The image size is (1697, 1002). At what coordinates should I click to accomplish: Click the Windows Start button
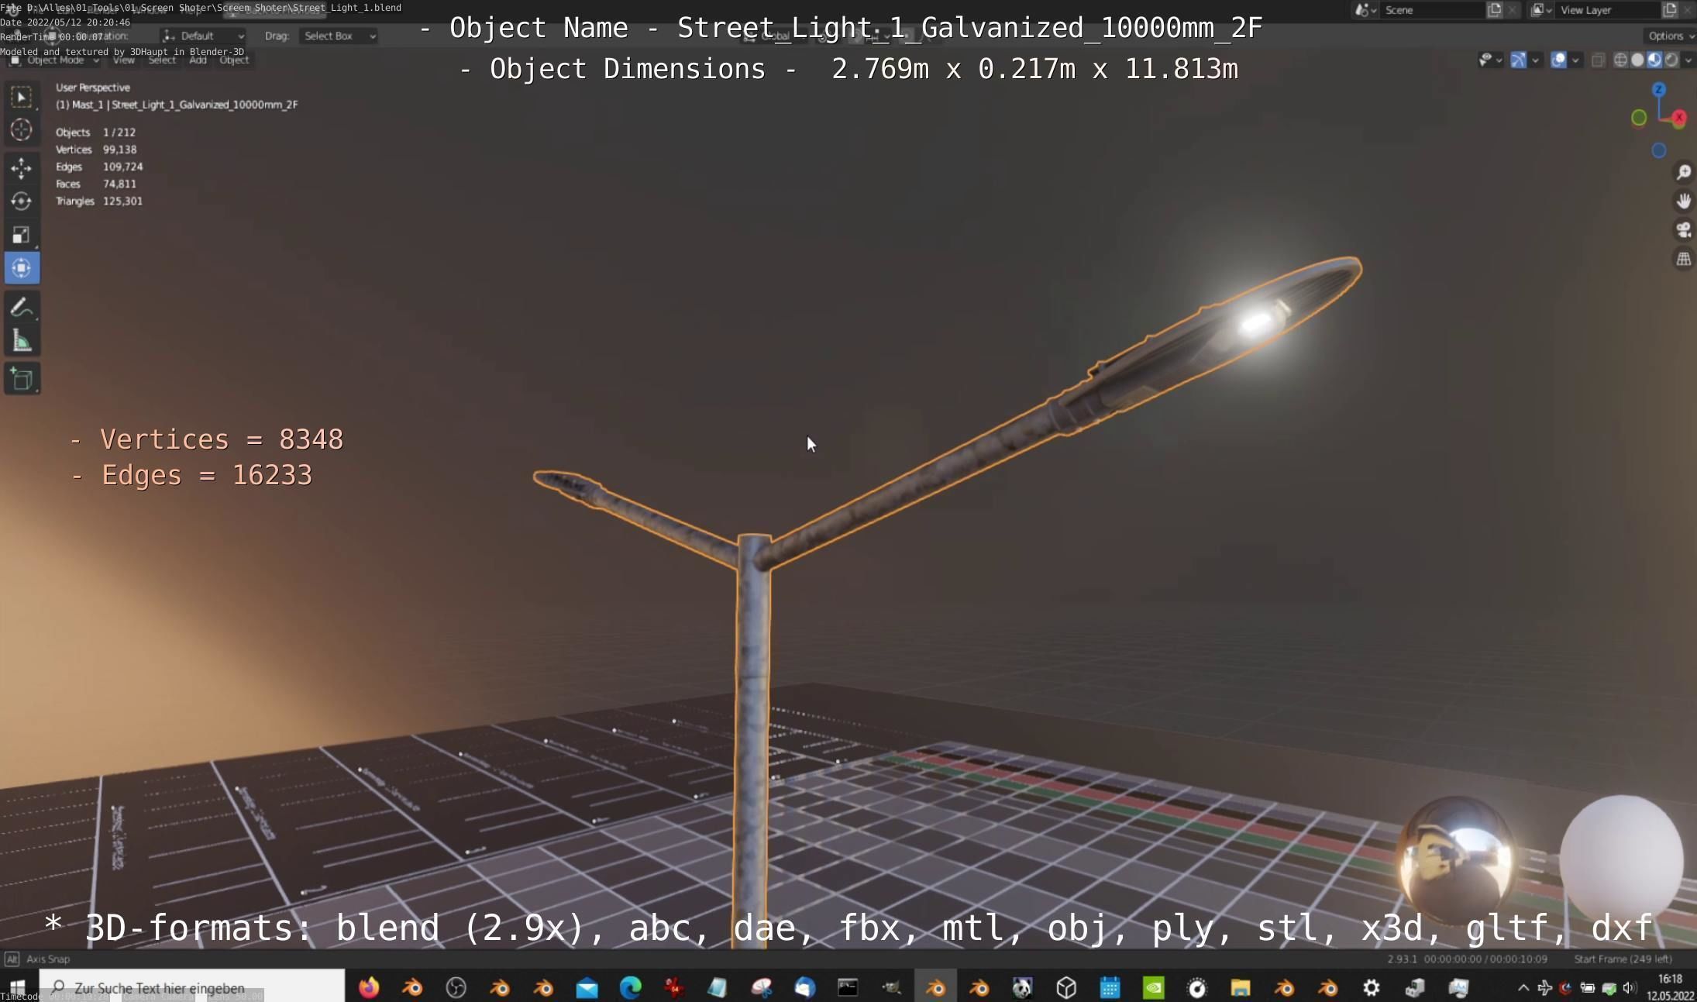point(17,987)
